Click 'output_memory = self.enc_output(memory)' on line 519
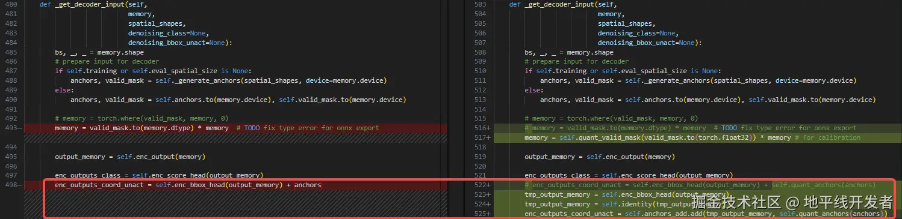The width and height of the screenshot is (902, 219). (x=600, y=157)
